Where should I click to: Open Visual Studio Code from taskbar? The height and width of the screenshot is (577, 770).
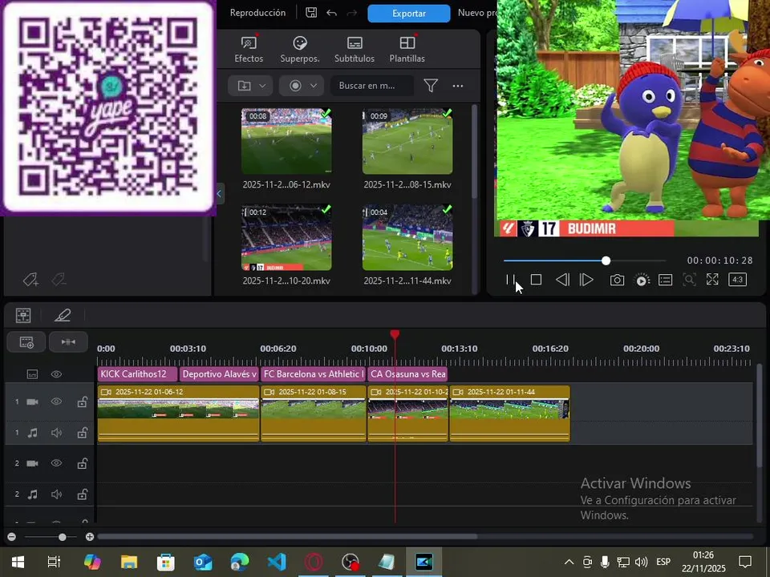pos(277,562)
